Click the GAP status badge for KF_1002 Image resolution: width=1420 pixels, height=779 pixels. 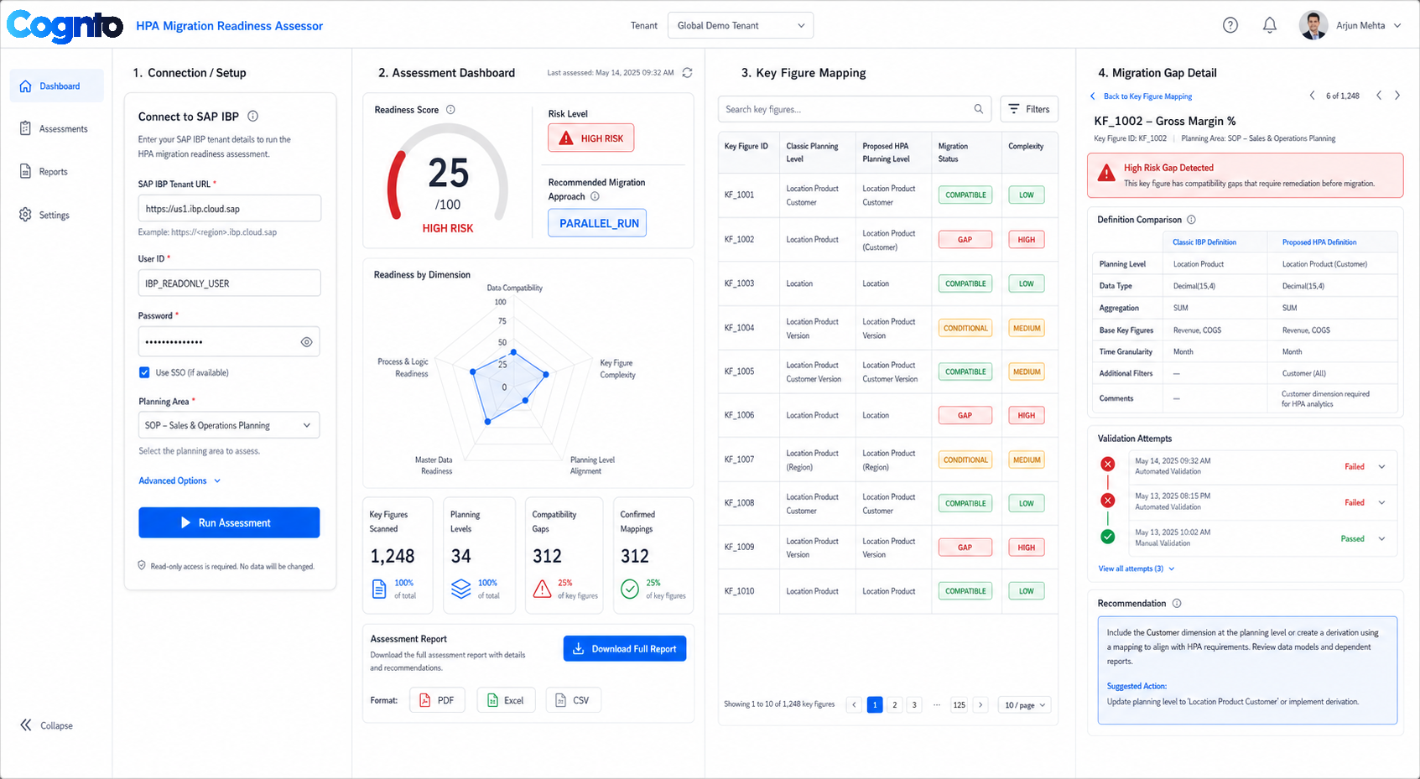click(965, 240)
